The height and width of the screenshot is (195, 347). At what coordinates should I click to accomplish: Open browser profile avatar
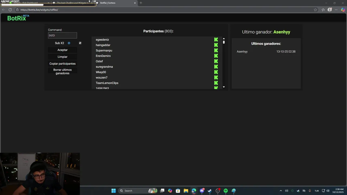click(x=330, y=10)
